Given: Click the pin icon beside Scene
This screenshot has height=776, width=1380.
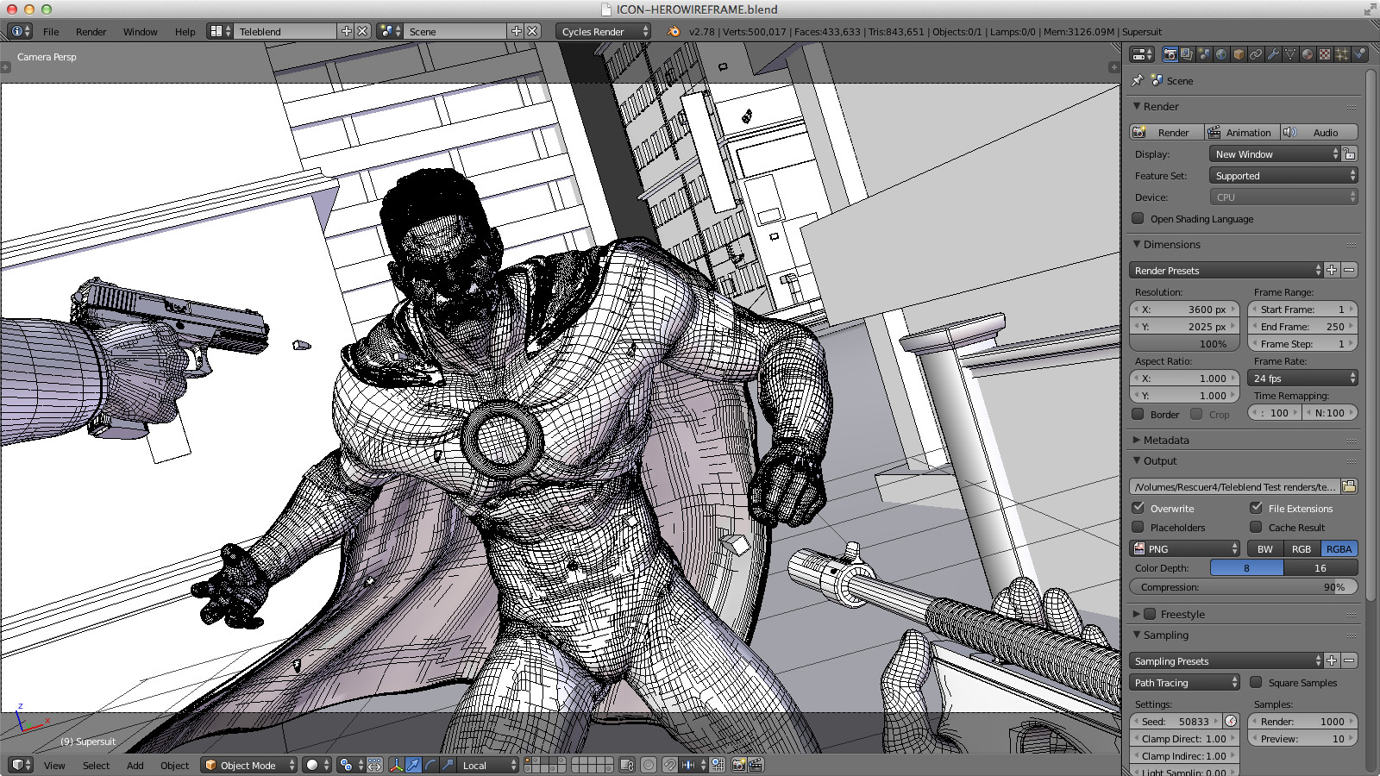Looking at the screenshot, I should [1138, 80].
